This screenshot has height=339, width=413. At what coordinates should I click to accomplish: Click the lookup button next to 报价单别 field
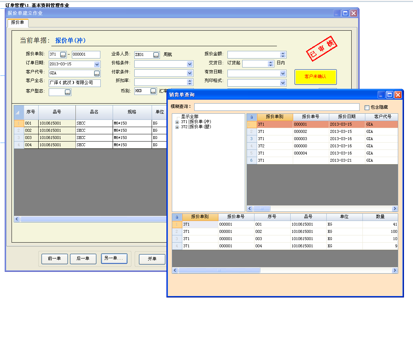[x=63, y=55]
